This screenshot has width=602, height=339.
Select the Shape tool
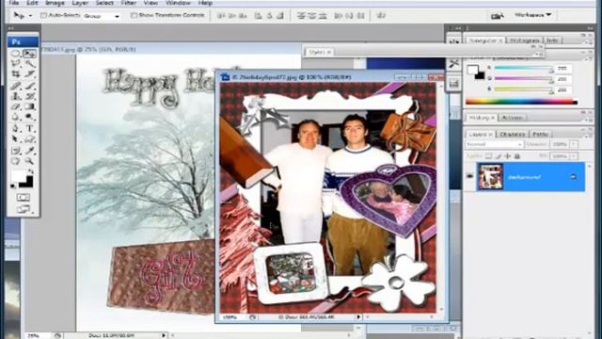(29, 139)
